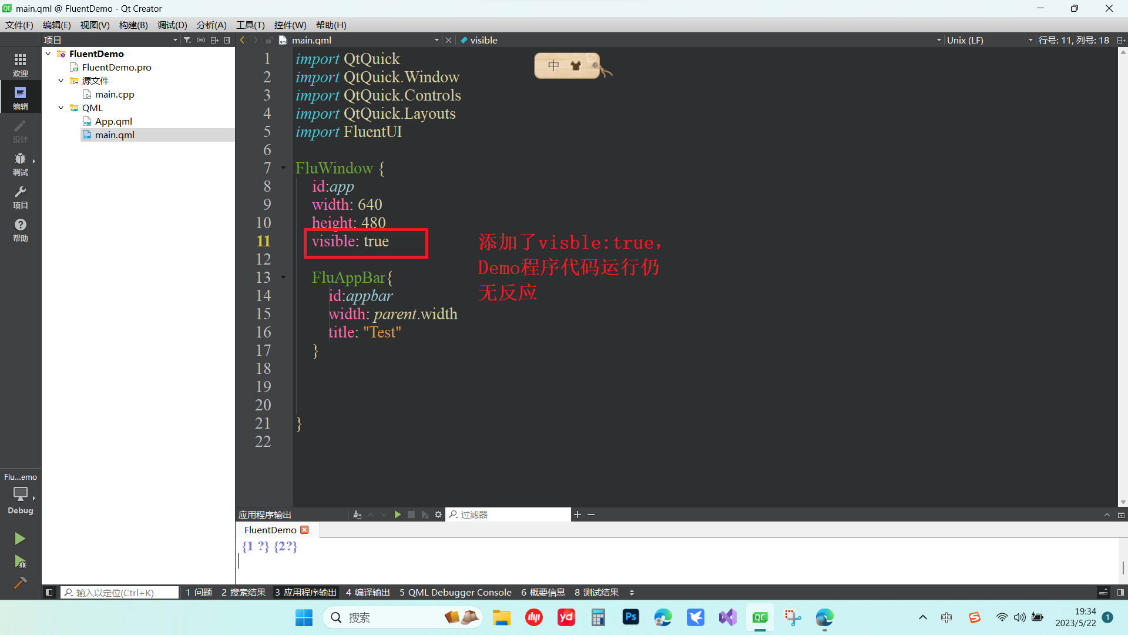Open the 设计 (Design) mode
The image size is (1128, 635).
20,131
